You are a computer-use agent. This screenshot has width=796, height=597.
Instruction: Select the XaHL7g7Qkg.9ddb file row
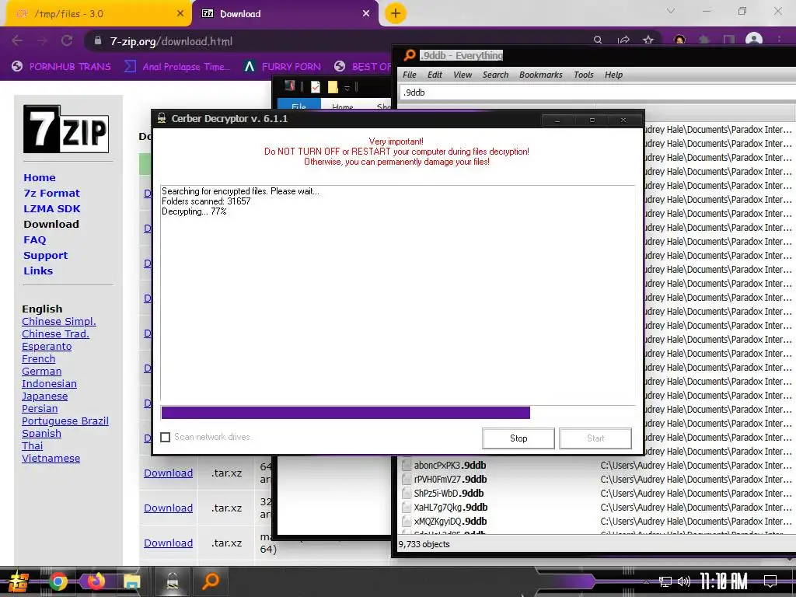[x=596, y=507]
